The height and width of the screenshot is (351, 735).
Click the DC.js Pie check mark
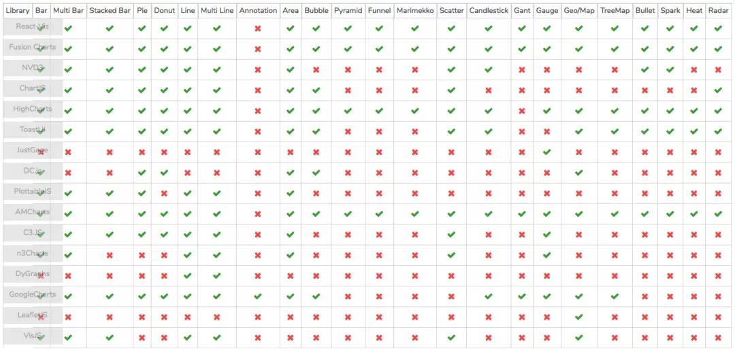point(142,173)
